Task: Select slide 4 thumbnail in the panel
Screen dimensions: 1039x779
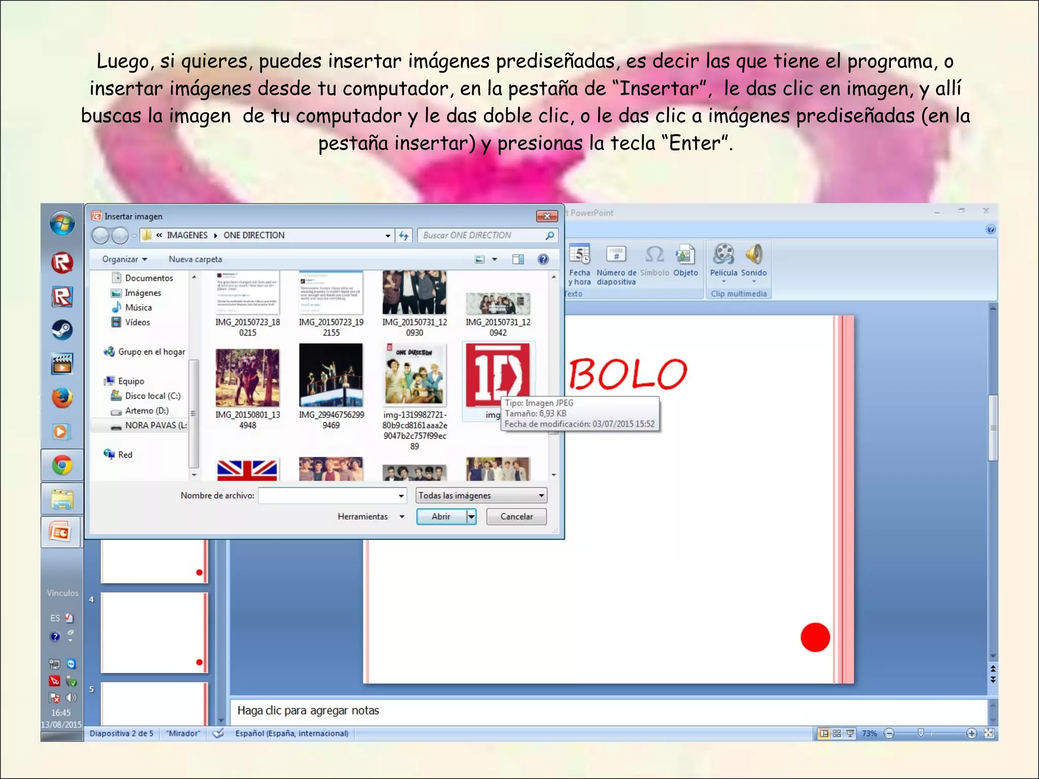Action: pyautogui.click(x=154, y=632)
